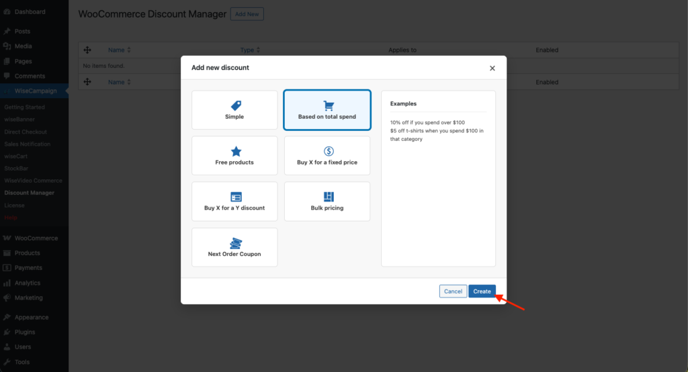
Task: Sort by Type column header
Action: pos(250,50)
